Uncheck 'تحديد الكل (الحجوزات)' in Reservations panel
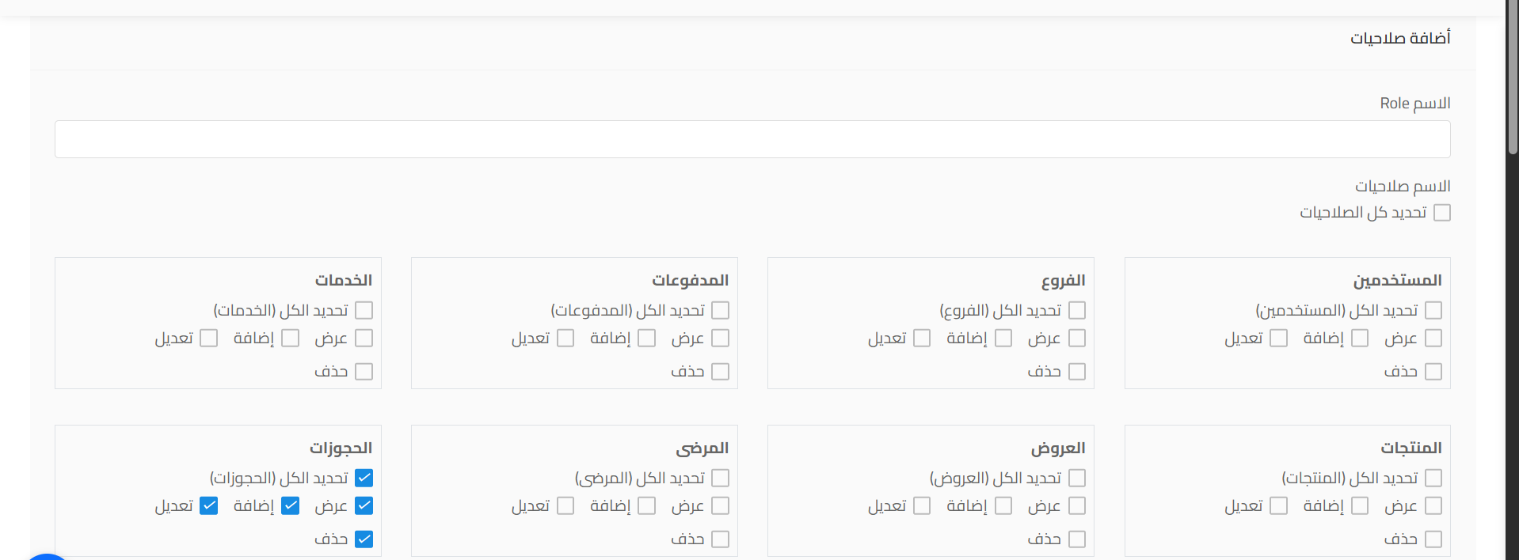Viewport: 1519px width, 560px height. (364, 478)
